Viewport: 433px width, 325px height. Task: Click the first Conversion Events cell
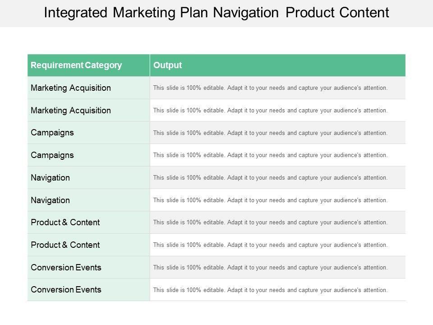tap(66, 267)
